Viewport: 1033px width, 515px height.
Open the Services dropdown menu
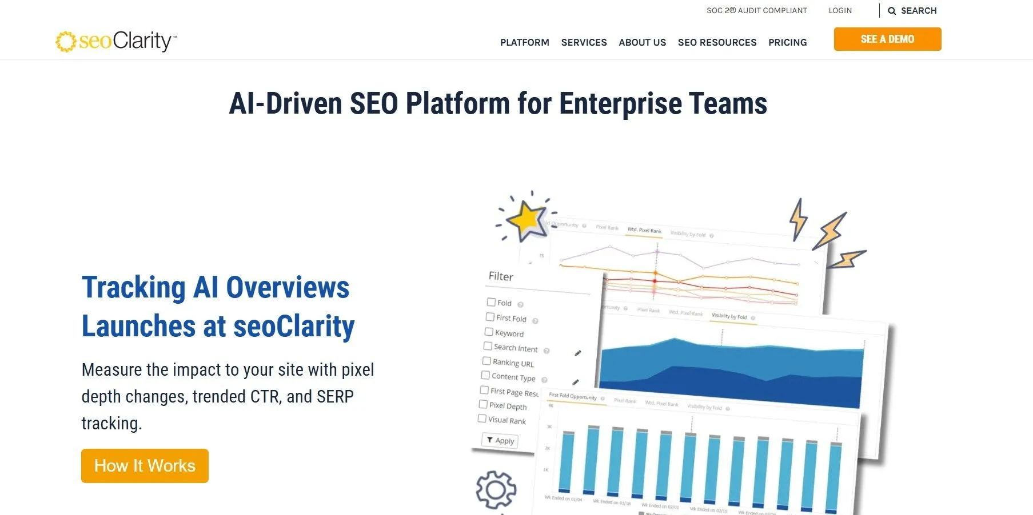point(584,42)
